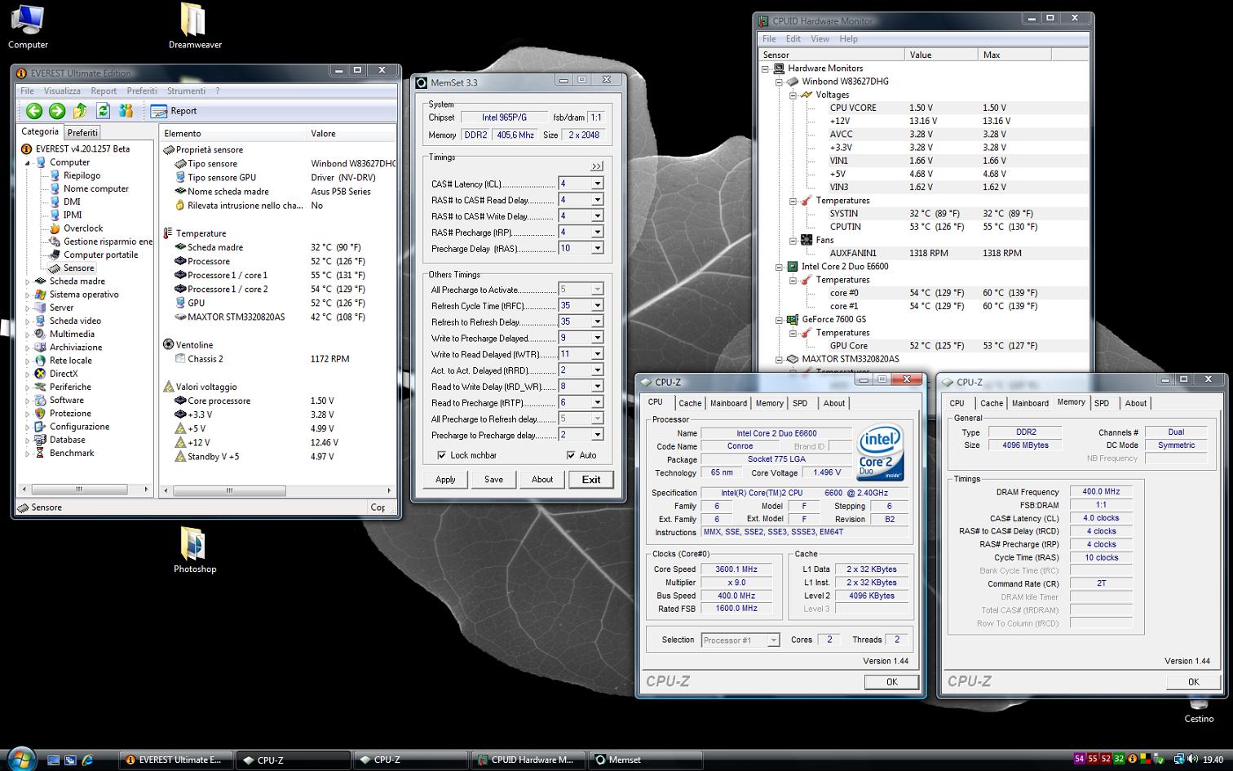Toggle Auto checkbox in MemSet

click(x=571, y=455)
